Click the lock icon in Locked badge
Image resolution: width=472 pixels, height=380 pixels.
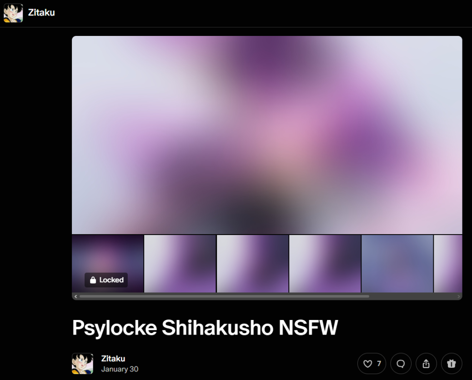tap(93, 280)
